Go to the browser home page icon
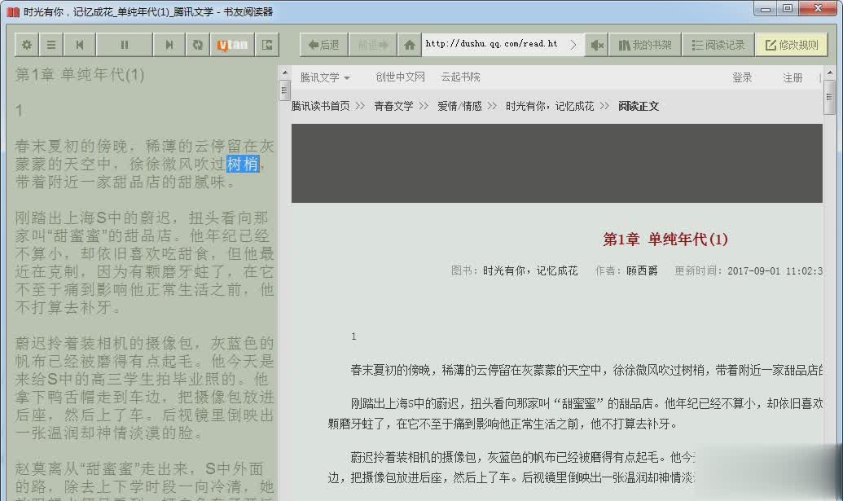 pos(410,45)
